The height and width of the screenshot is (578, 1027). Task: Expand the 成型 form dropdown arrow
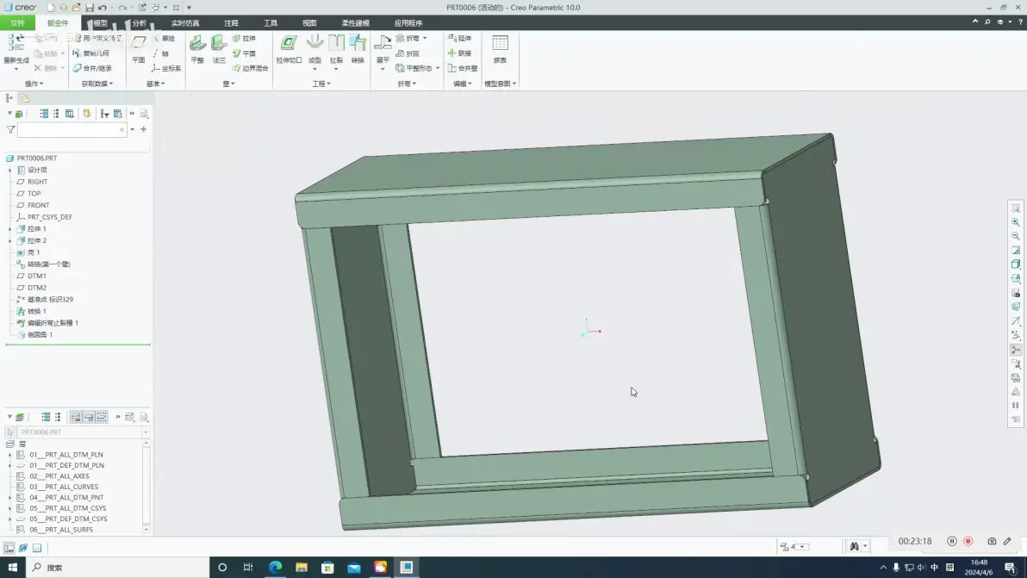(x=314, y=70)
